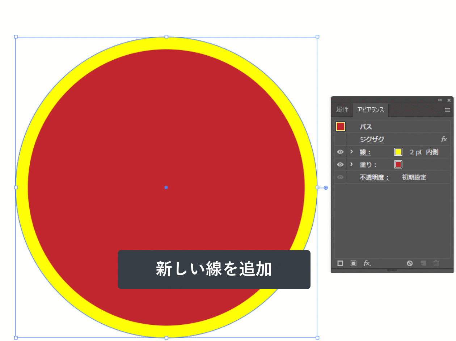Viewport: 456px width, 341px height.
Task: Duplicate the selected appearance item
Action: pyautogui.click(x=423, y=263)
